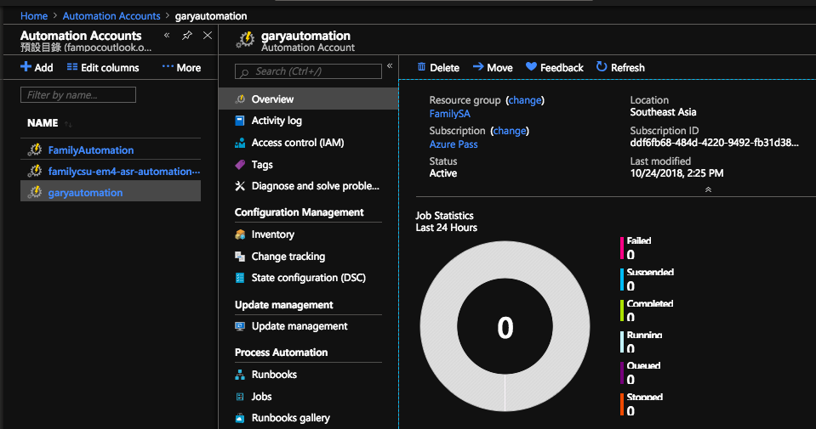Click the Edit columns icon

(72, 67)
